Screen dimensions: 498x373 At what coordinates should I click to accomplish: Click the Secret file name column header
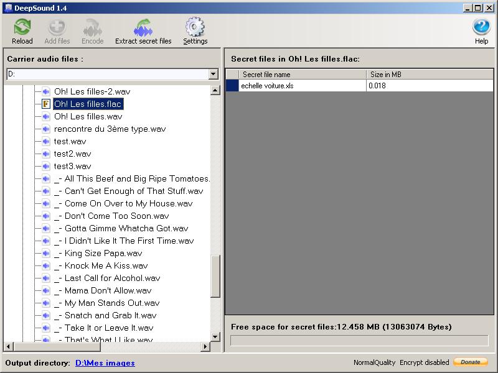[303, 74]
